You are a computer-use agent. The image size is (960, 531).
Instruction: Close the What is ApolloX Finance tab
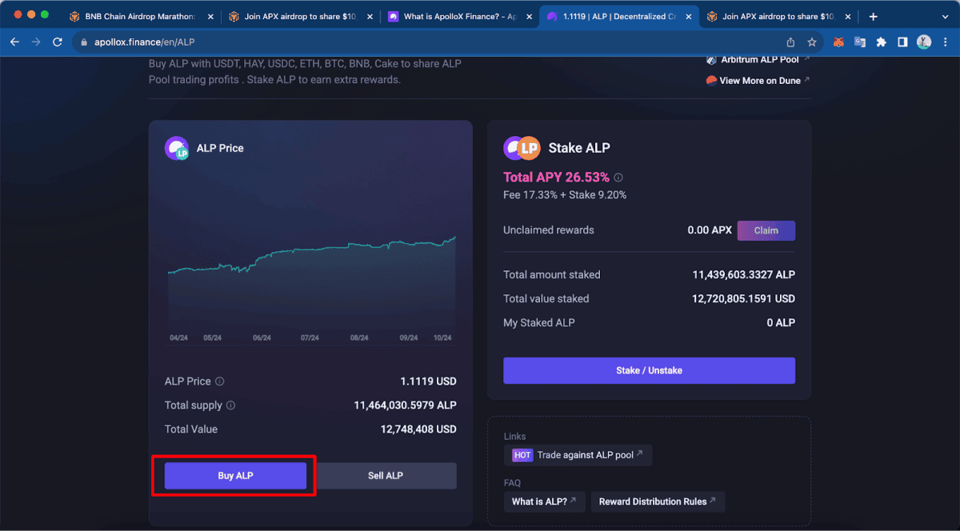pyautogui.click(x=529, y=16)
